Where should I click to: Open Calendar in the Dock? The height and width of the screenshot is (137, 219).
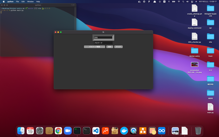pos(30,131)
